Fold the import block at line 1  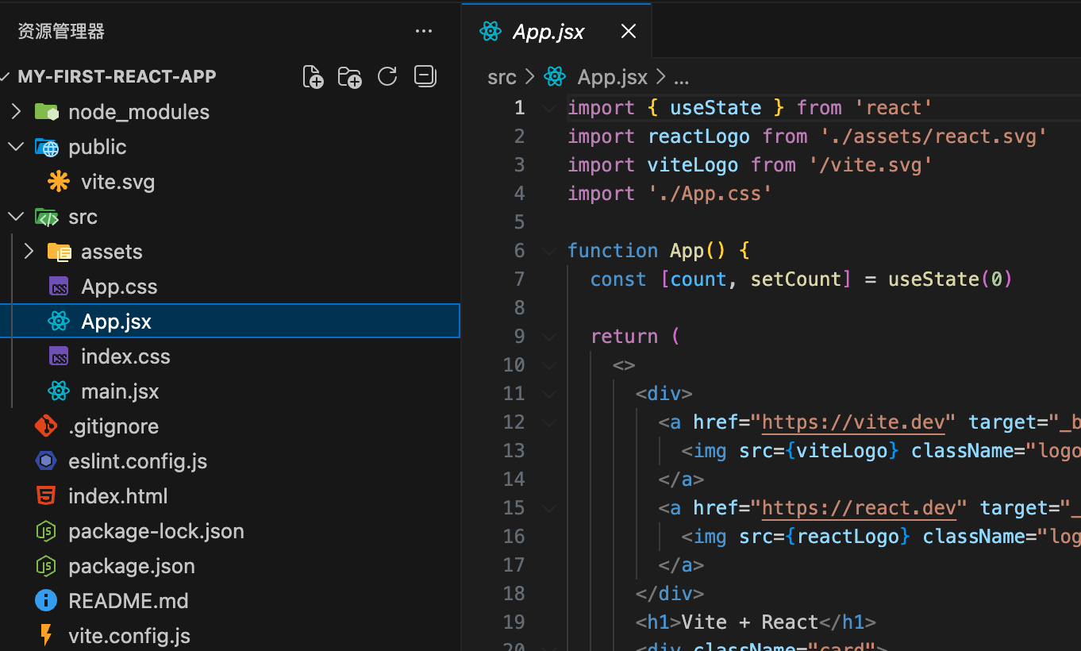549,108
